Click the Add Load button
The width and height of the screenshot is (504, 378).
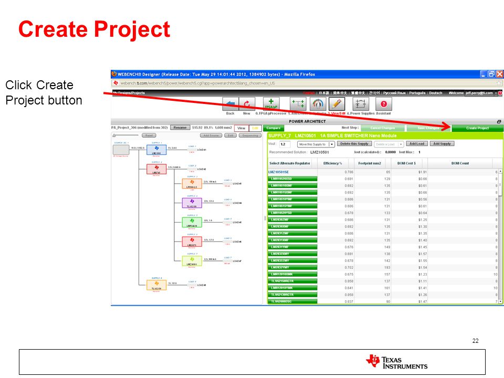coord(416,144)
